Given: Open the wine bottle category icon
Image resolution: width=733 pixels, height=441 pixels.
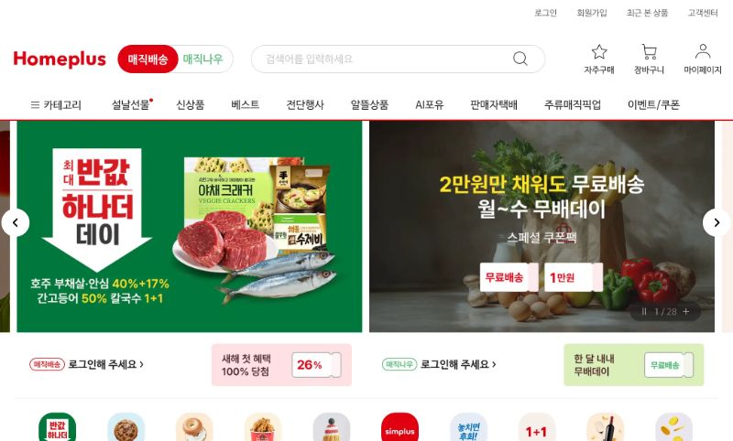Looking at the screenshot, I should tap(605, 428).
